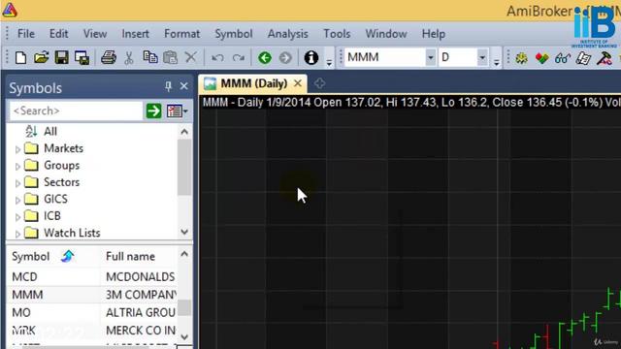Create a new document with New icon
Image resolution: width=621 pixels, height=349 pixels.
(x=20, y=58)
